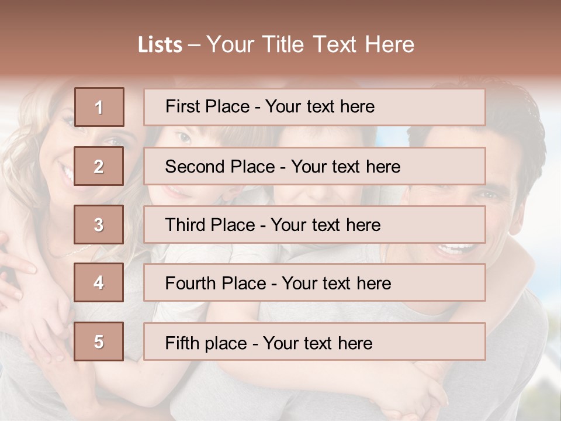Click the word 'Third' in the third list item
This screenshot has width=561, height=421.
coord(186,225)
